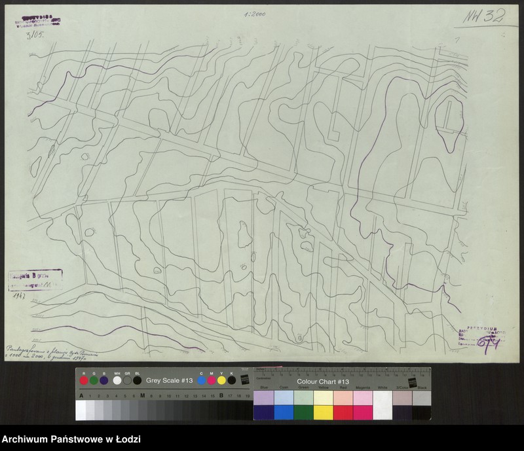Click the letter A on grey scale
This screenshot has width=524, height=451.
(81, 396)
